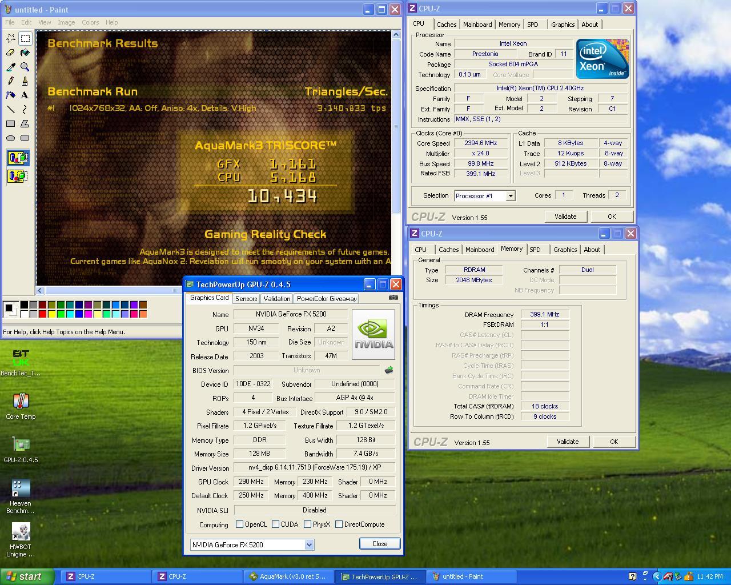Select the Magnifier tool in Paint

(x=25, y=67)
